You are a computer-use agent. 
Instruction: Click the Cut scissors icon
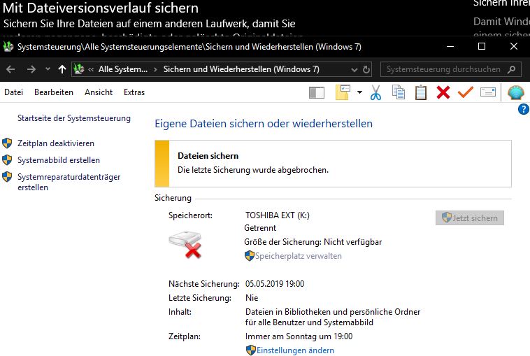coord(376,92)
